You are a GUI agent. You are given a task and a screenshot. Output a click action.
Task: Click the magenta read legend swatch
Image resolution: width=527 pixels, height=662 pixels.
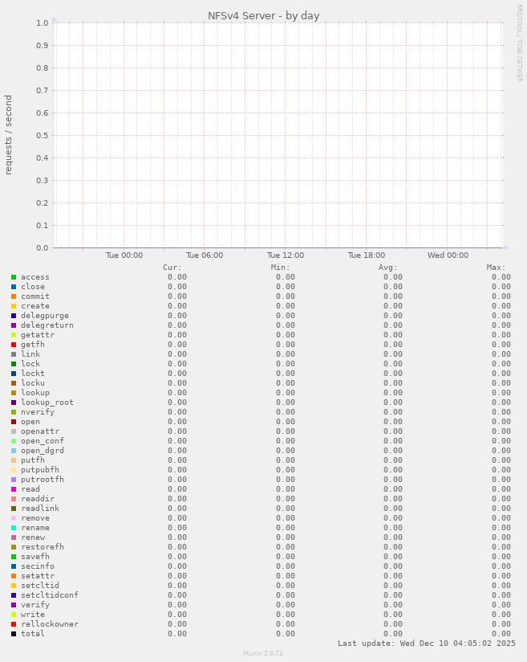[14, 489]
